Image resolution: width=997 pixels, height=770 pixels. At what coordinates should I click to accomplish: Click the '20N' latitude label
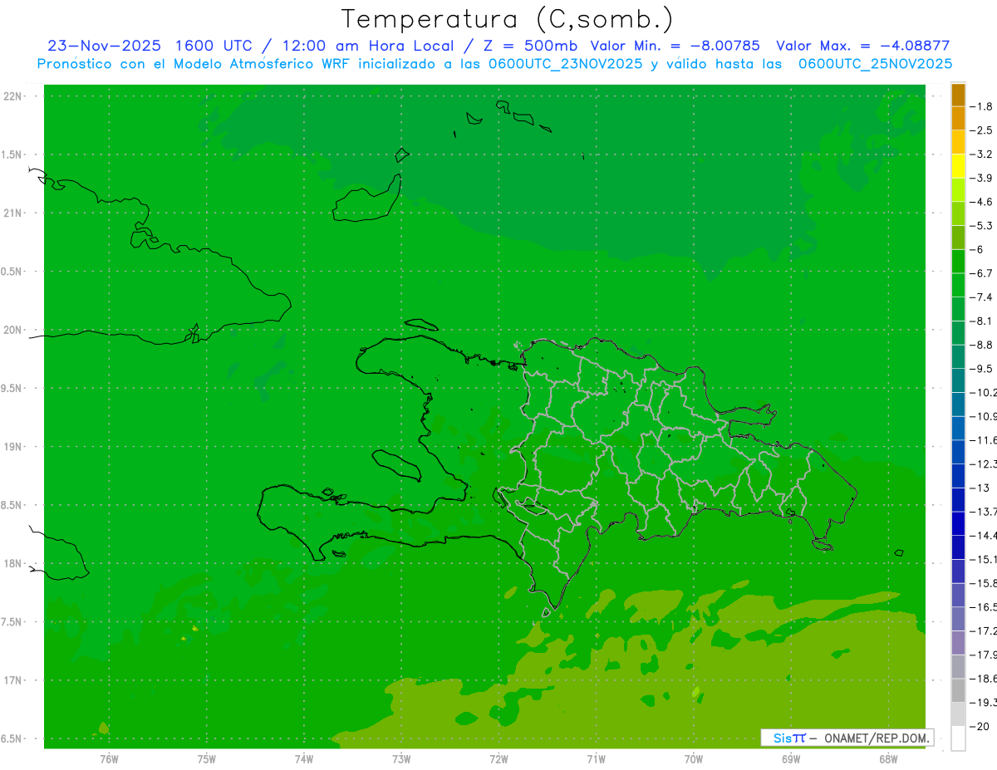[14, 330]
